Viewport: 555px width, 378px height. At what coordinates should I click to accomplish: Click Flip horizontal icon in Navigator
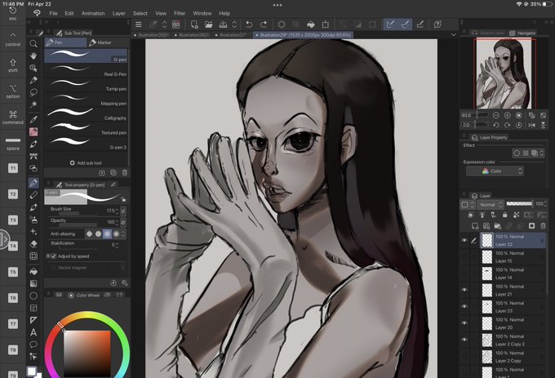531,125
